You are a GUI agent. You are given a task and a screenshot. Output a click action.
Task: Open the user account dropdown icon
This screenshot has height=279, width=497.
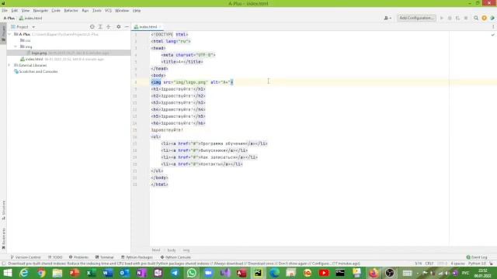(x=388, y=18)
